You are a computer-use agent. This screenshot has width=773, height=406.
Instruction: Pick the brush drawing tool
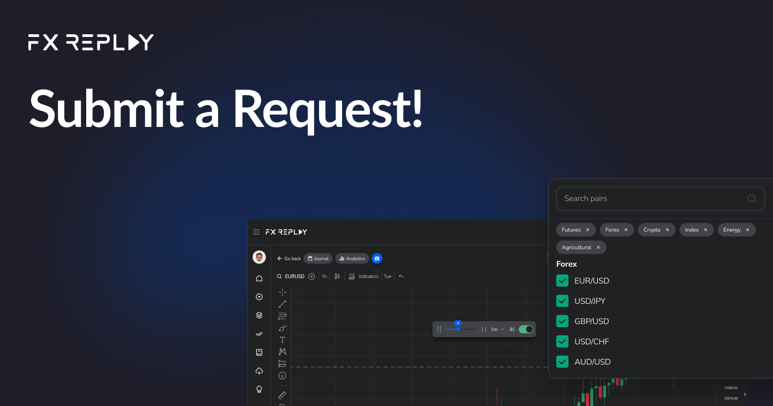point(282,327)
